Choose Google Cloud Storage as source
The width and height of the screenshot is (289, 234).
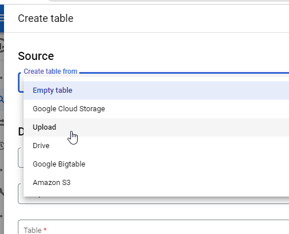pyautogui.click(x=156, y=109)
